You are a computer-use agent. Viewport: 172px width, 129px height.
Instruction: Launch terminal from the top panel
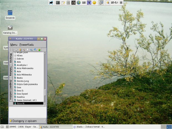58,2
